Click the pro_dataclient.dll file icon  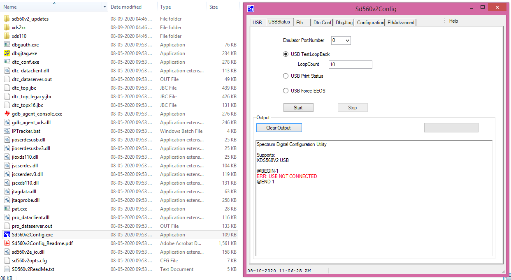pyautogui.click(x=7, y=218)
